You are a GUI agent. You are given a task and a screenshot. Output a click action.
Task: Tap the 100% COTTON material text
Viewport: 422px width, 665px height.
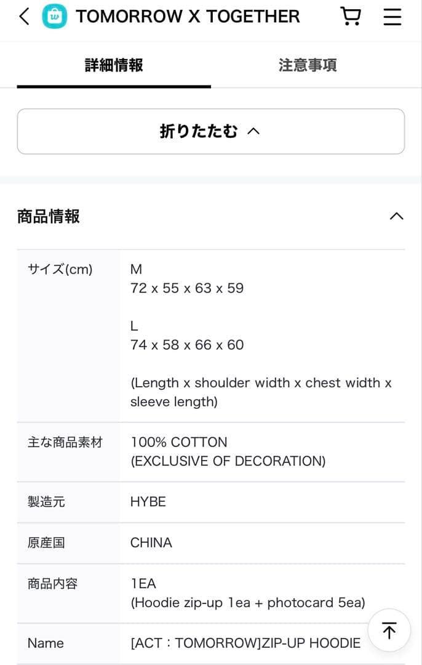179,442
